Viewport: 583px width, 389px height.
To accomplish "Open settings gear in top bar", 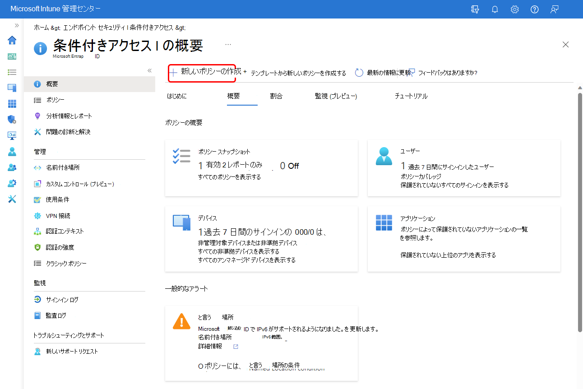I will click(514, 9).
